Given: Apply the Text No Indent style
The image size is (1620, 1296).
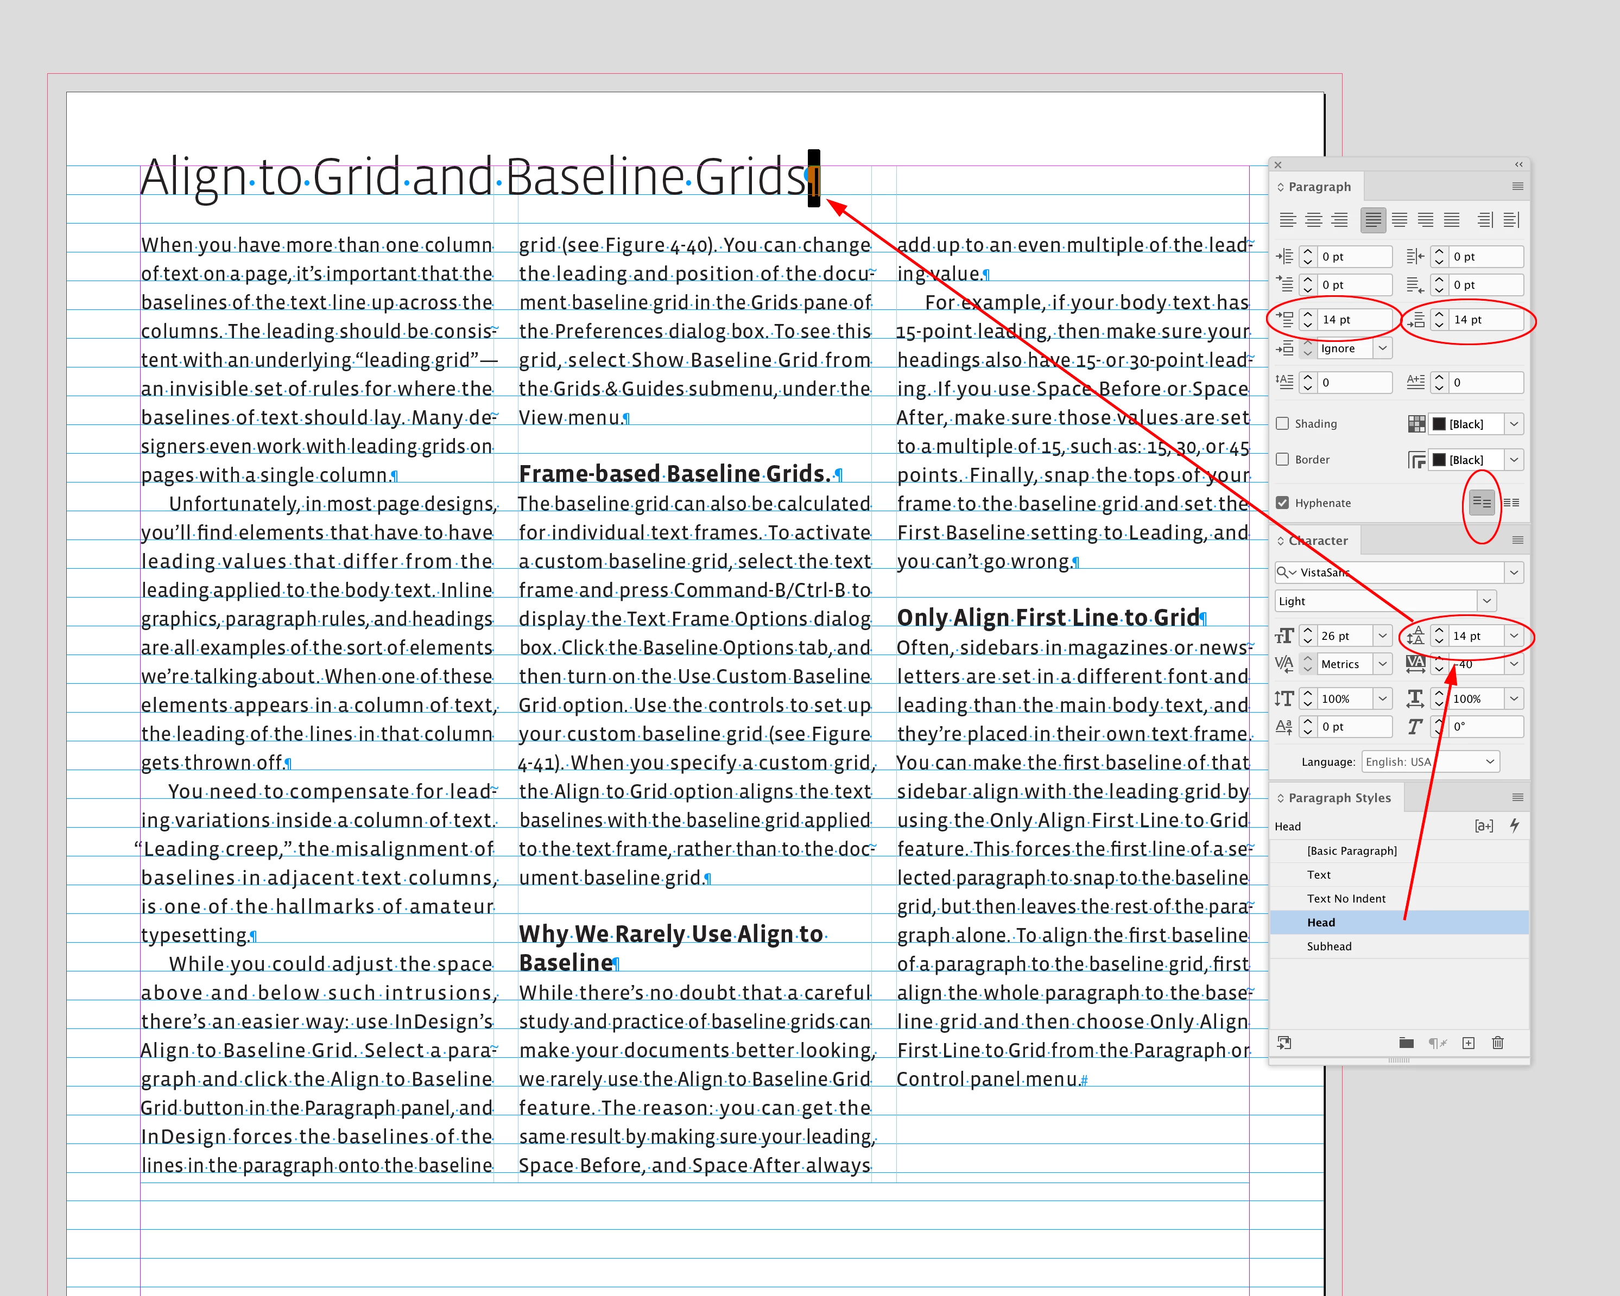Looking at the screenshot, I should pos(1346,899).
